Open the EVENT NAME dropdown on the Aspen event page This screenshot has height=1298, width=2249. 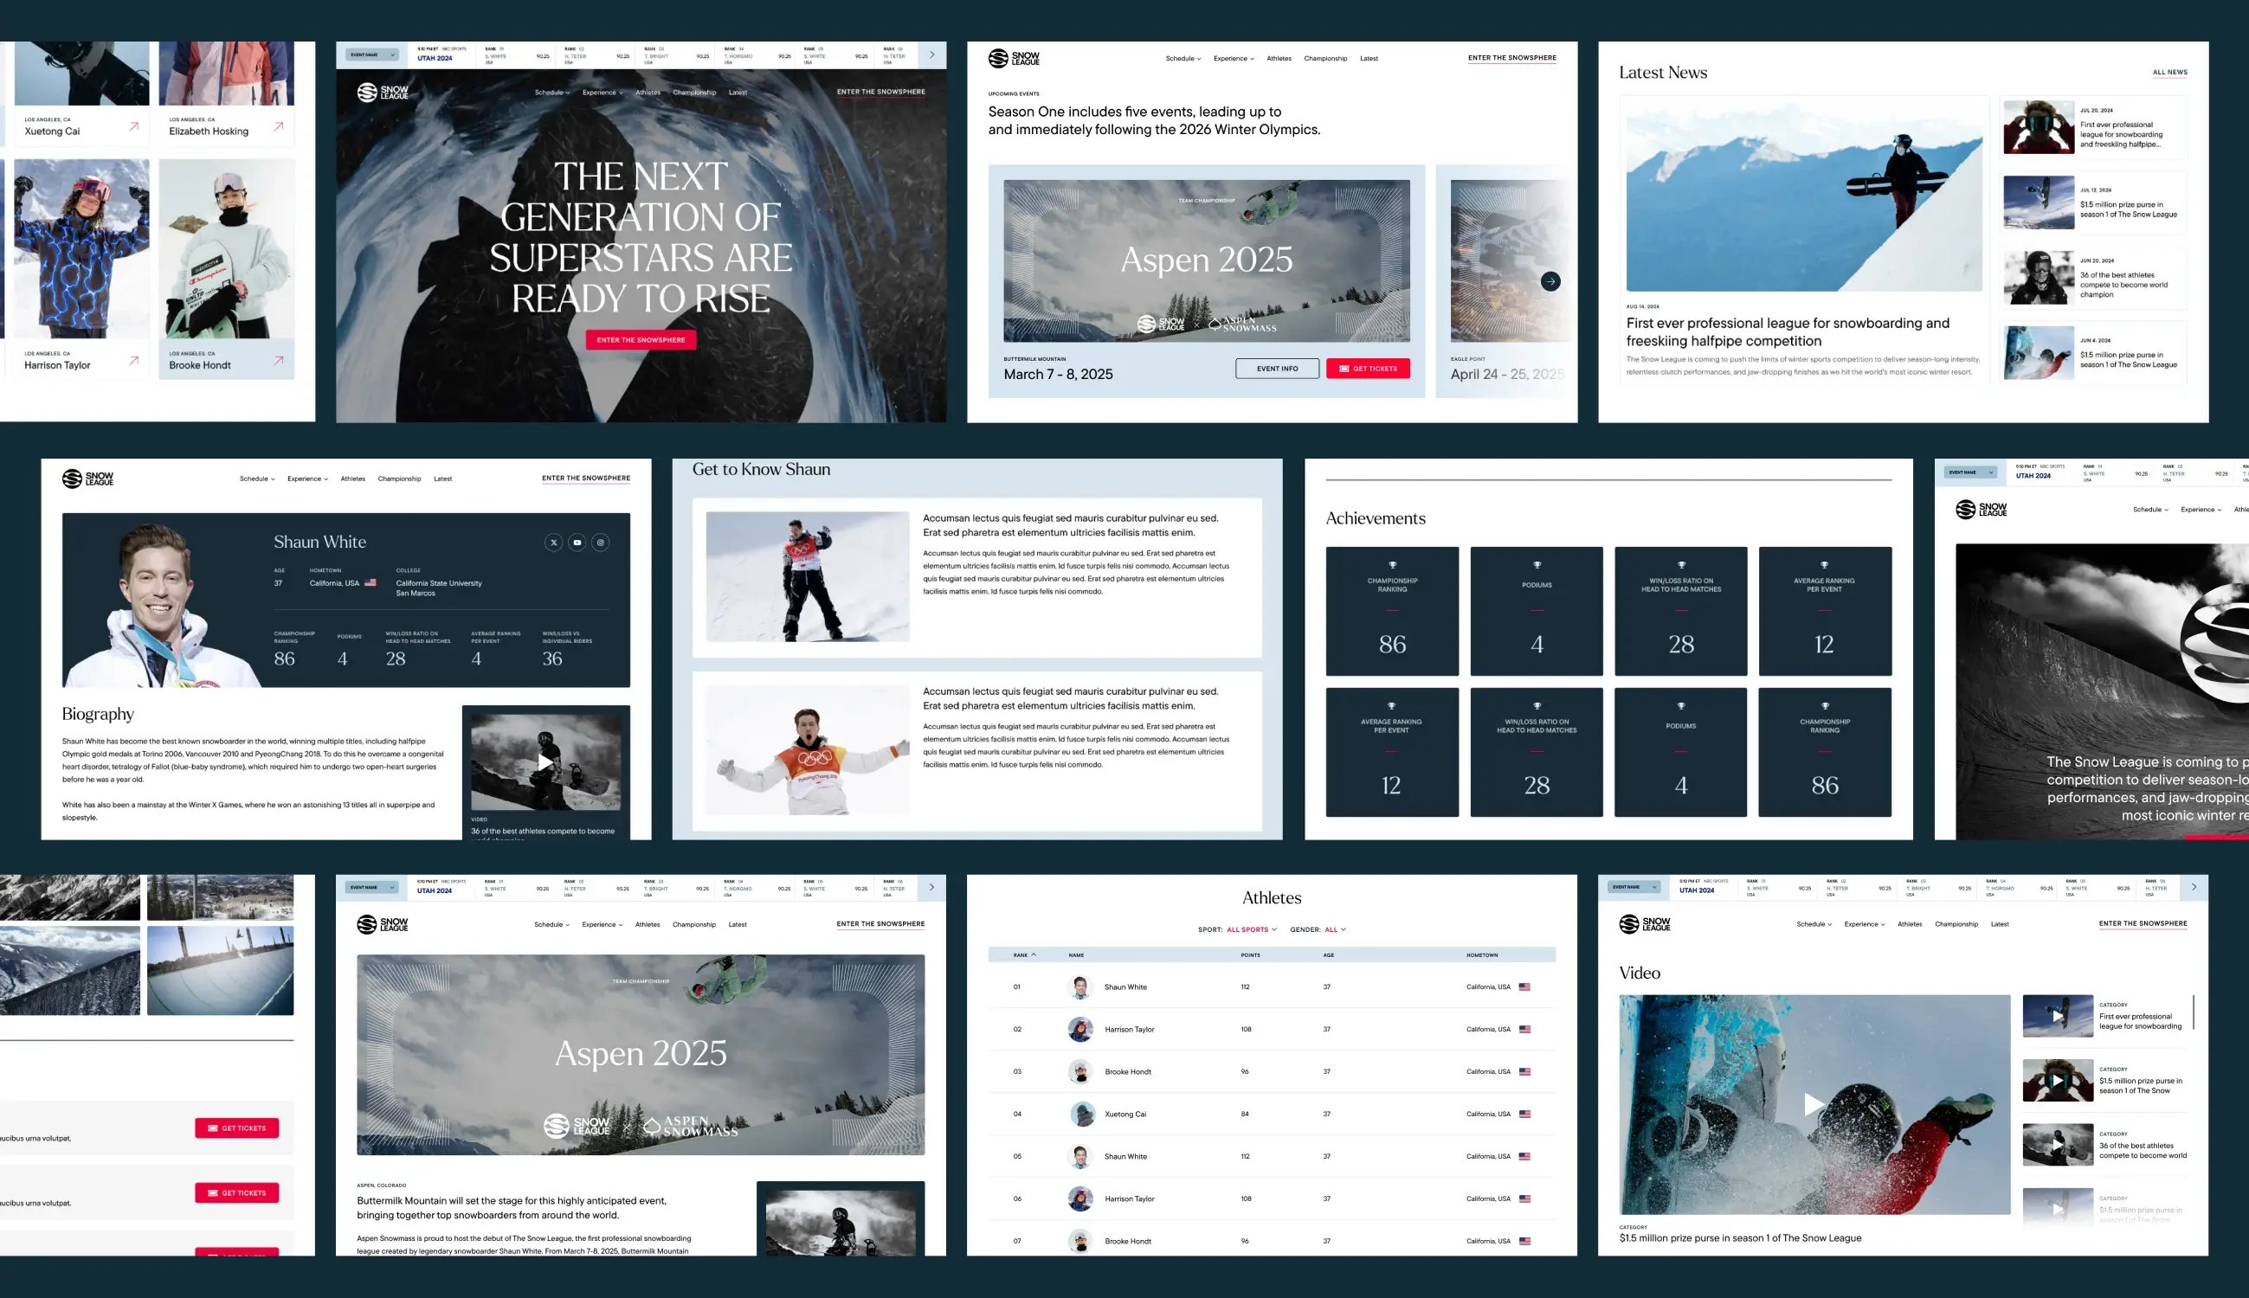coord(371,887)
